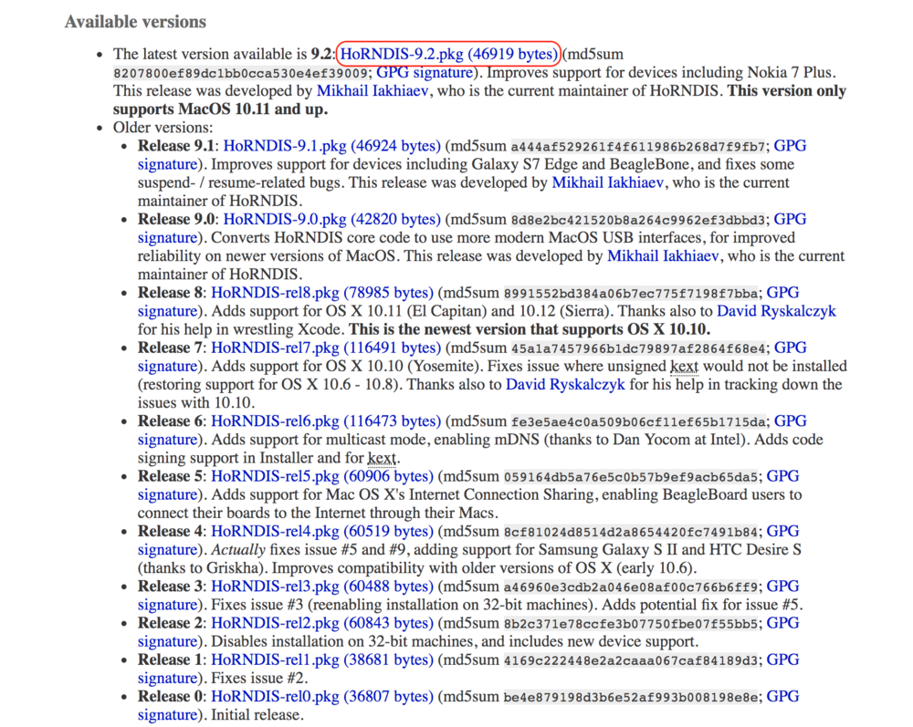Download the HoRNDIS-9.2.pkg latest version
Image resolution: width=913 pixels, height=727 pixels.
point(448,54)
